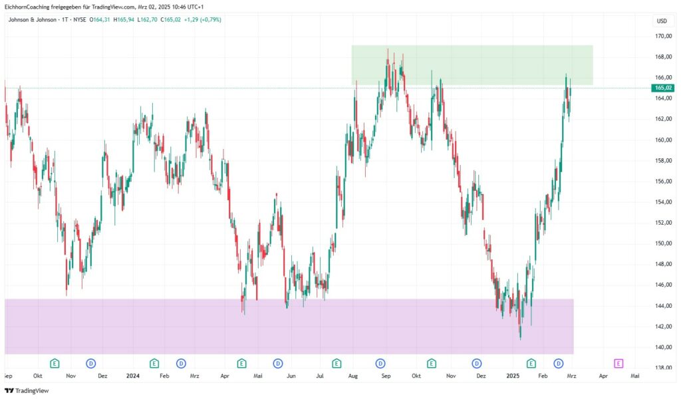Click the 150,00 price axis label
Image resolution: width=681 pixels, height=399 pixels.
[x=663, y=243]
